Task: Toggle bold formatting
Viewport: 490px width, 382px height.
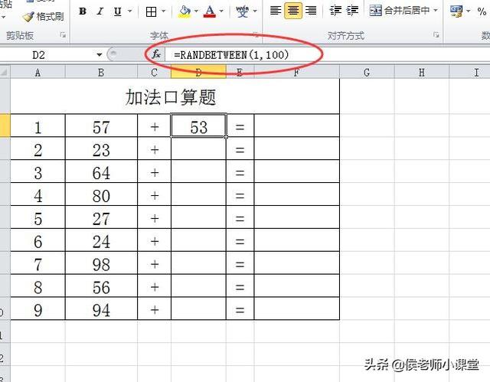Action: [83, 11]
